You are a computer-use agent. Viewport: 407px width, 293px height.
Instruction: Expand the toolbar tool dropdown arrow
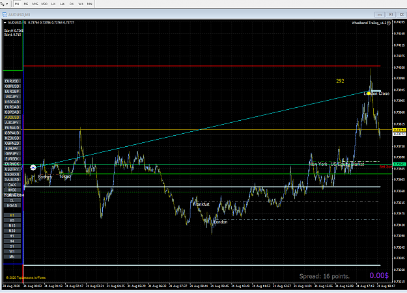click(x=7, y=4)
